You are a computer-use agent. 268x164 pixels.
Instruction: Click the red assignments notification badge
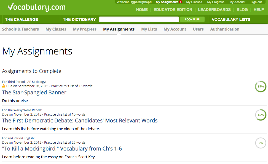coord(181,2)
